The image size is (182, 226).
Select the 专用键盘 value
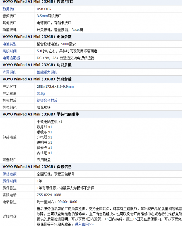pos(44,160)
